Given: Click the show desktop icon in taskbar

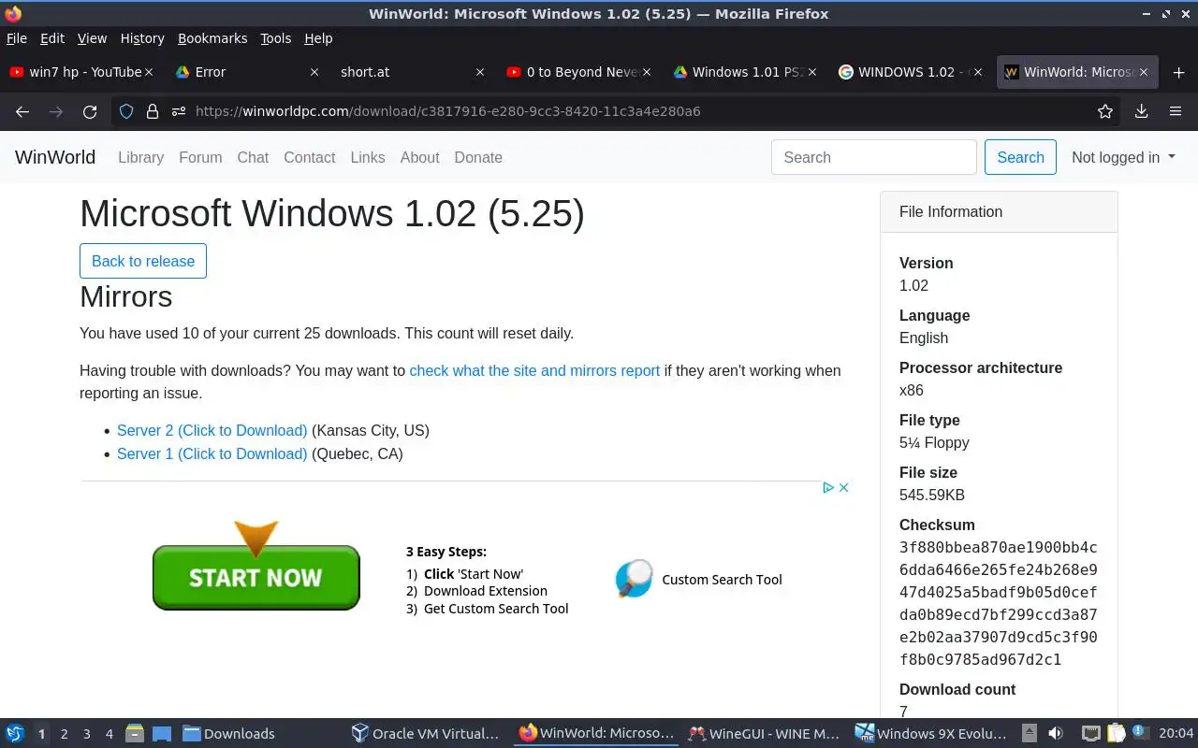Looking at the screenshot, I should 161,733.
